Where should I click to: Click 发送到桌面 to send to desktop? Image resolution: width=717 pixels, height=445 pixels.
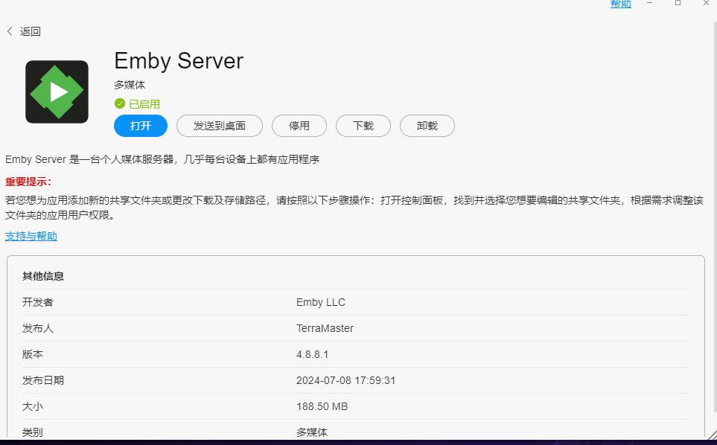[x=220, y=126]
